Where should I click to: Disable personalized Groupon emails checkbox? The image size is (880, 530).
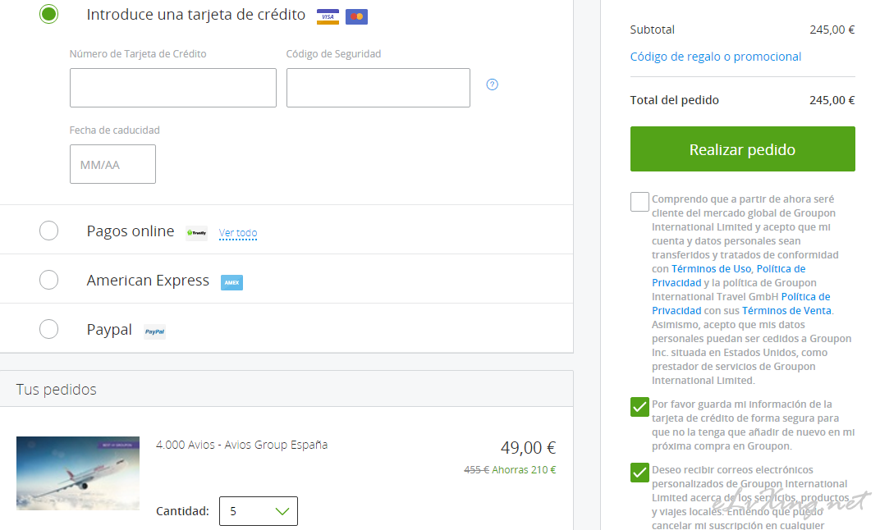click(639, 473)
